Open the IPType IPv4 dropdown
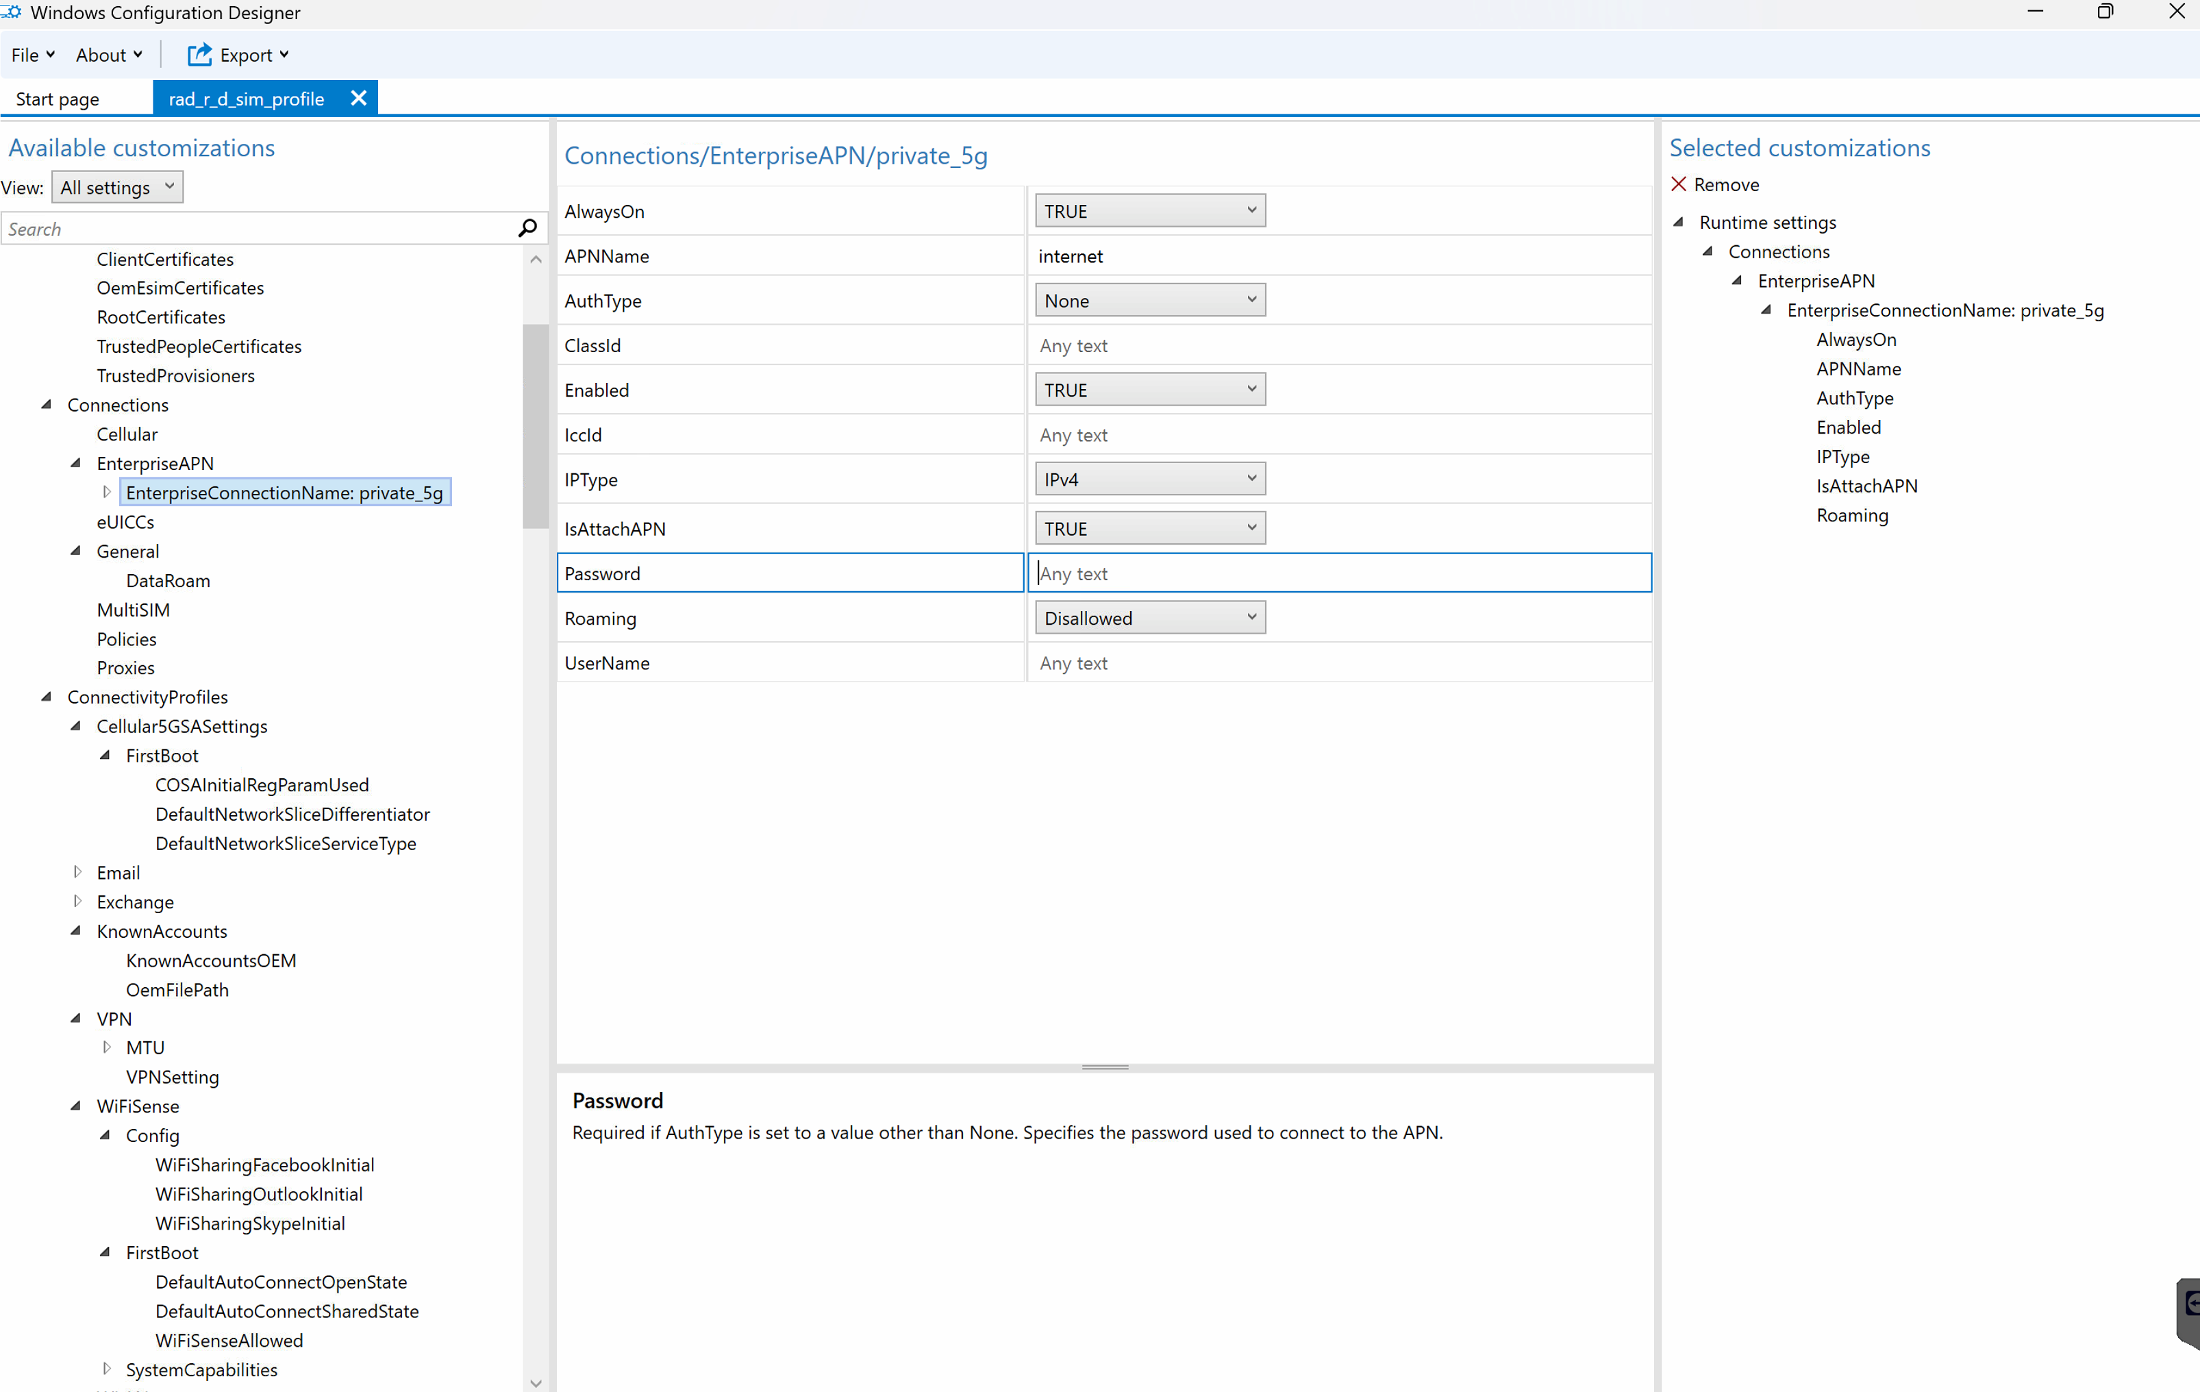This screenshot has width=2200, height=1392. [1149, 479]
